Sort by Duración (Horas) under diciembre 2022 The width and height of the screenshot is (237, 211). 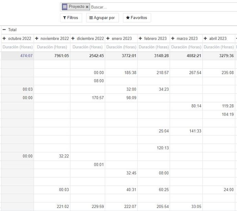coord(88,47)
